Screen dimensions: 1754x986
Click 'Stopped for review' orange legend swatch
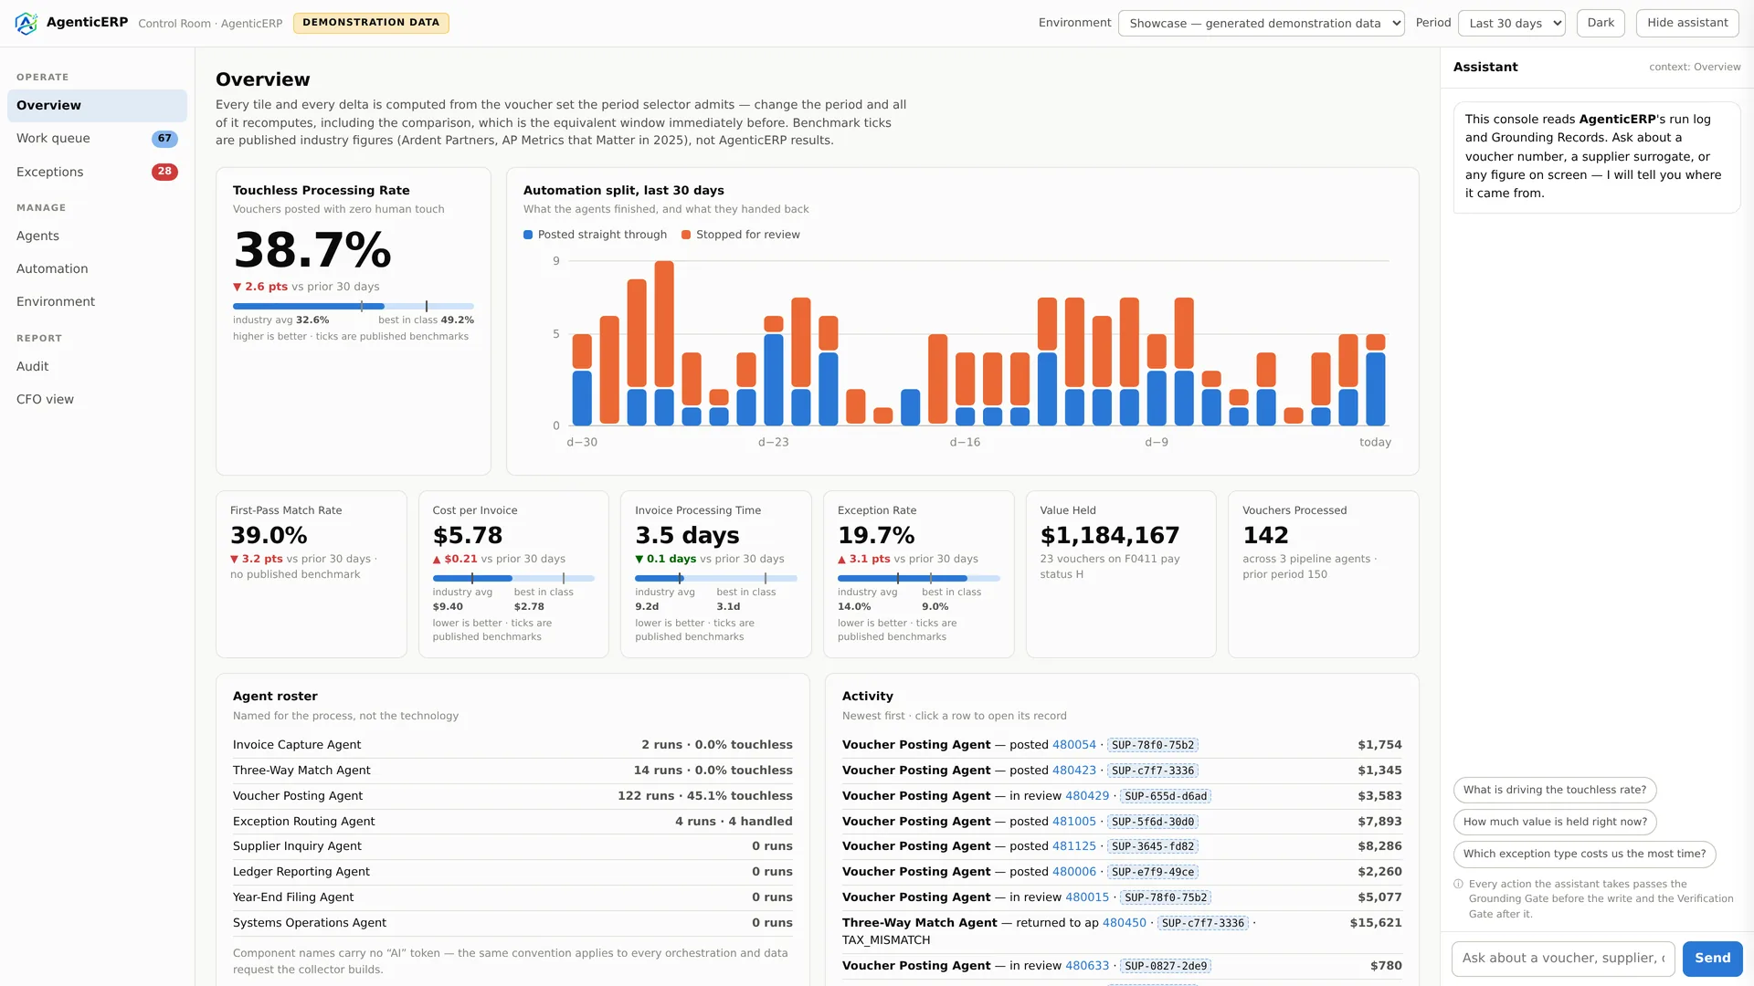(x=686, y=235)
